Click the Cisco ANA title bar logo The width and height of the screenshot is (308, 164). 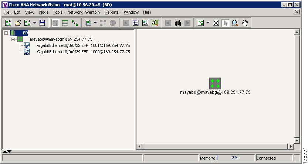pyautogui.click(x=5, y=5)
